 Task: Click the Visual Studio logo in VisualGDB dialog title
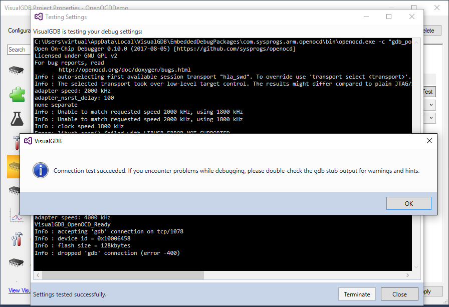[x=28, y=141]
